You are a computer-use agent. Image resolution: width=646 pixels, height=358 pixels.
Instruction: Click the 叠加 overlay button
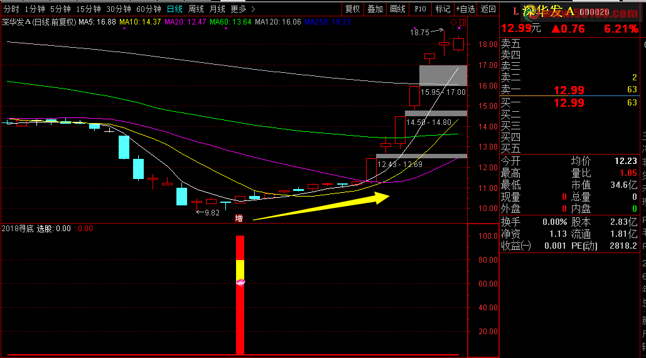click(375, 9)
